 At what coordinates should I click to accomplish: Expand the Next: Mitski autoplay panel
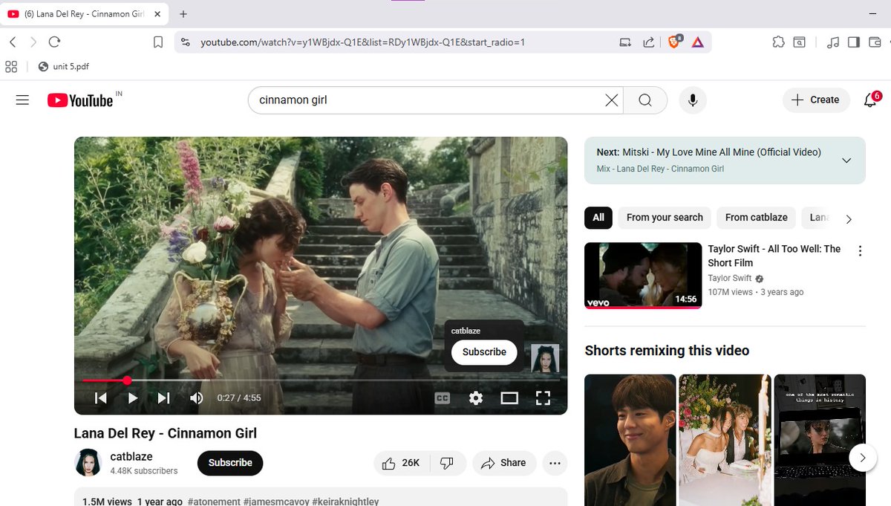tap(846, 160)
